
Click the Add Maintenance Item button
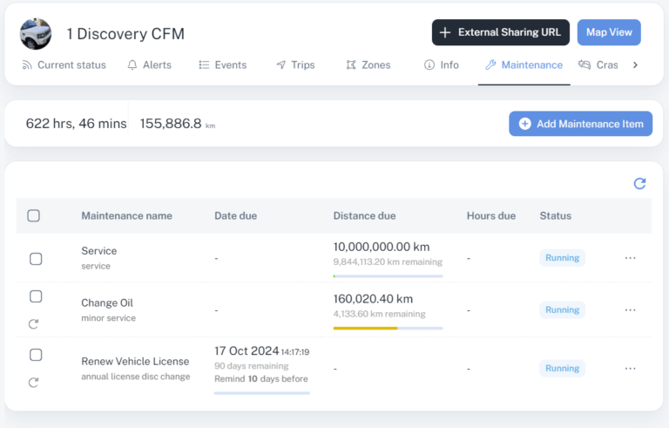580,124
